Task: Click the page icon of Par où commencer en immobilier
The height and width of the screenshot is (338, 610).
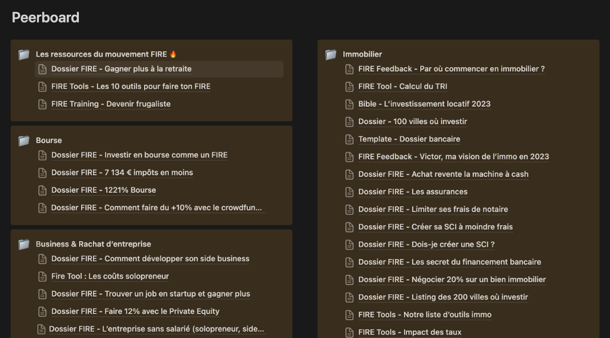Action: tap(350, 69)
